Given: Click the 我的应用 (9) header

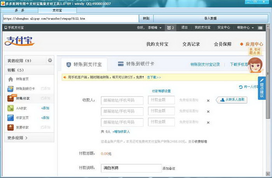Looking at the screenshot, I should tap(30, 61).
